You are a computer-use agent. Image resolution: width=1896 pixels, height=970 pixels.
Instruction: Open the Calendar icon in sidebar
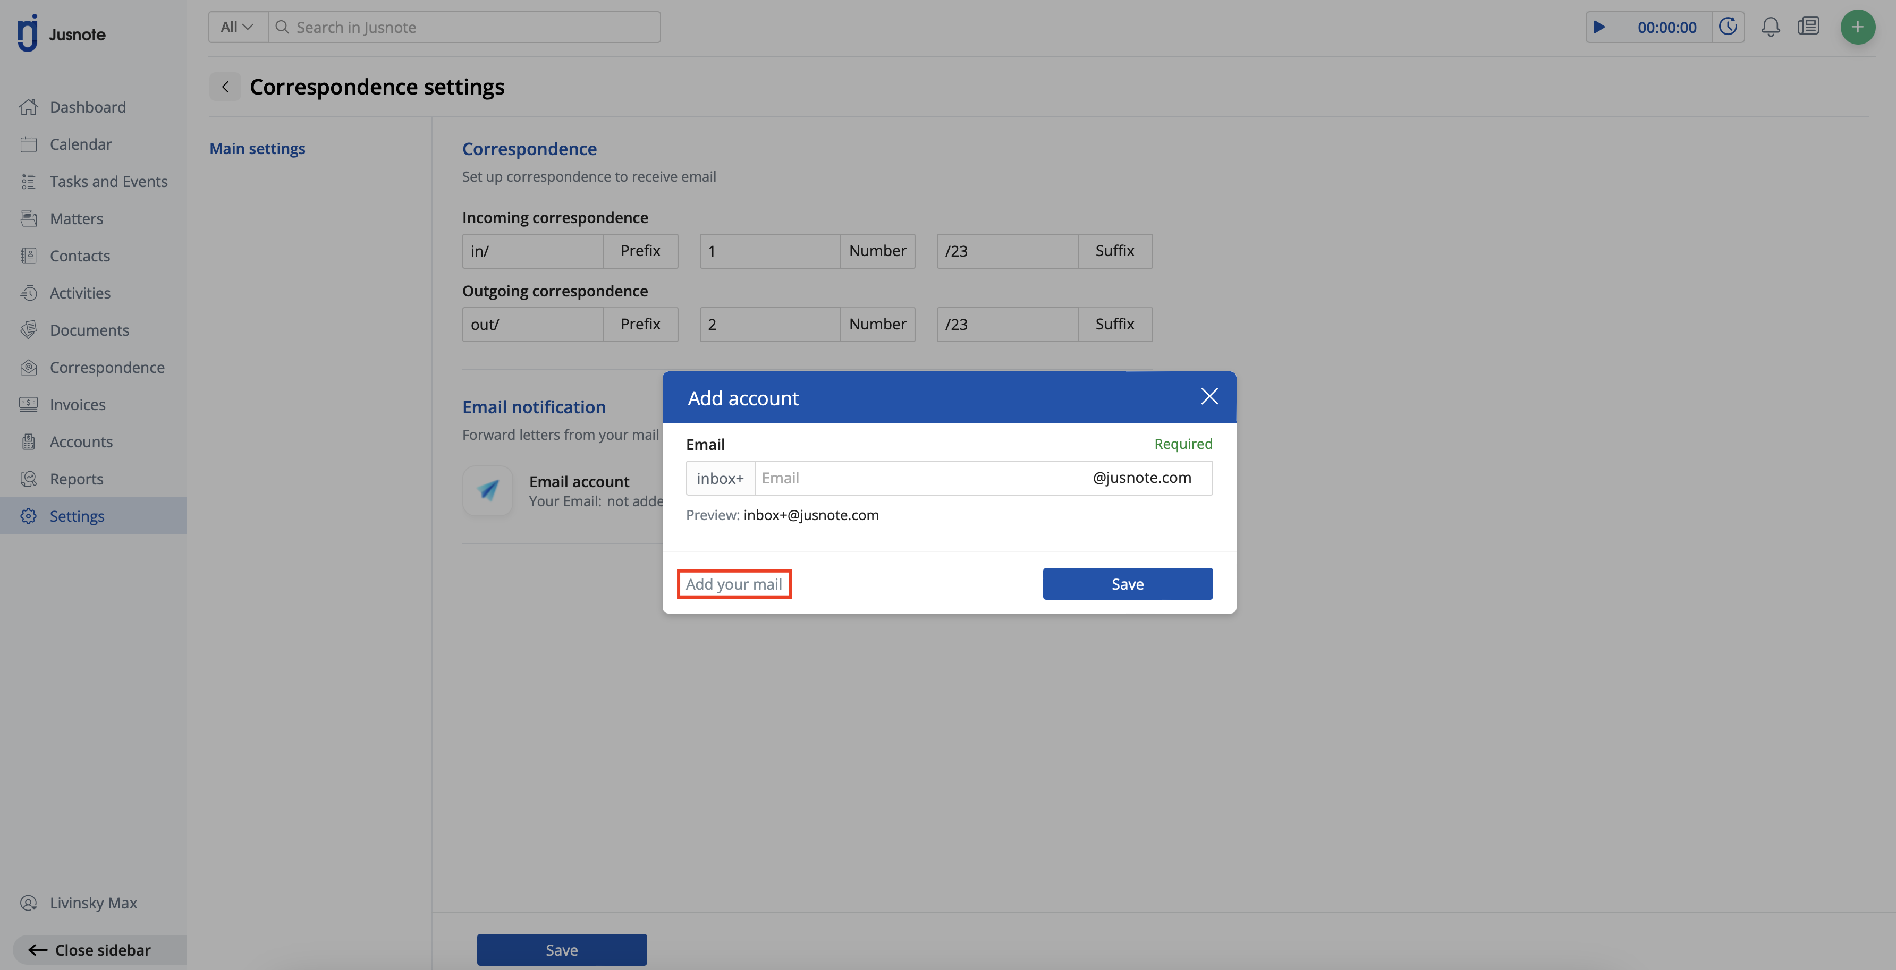29,144
